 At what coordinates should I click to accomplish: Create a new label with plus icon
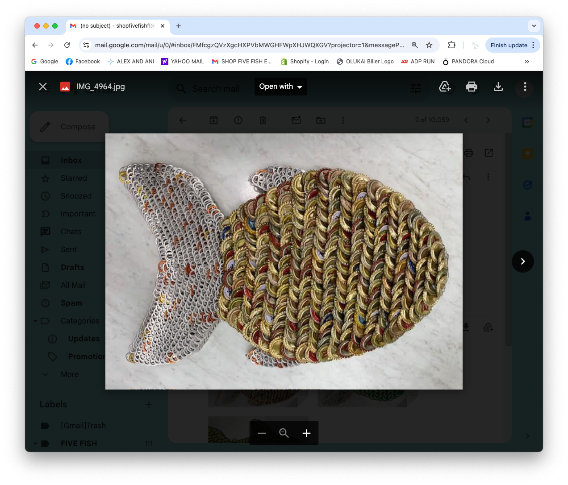(149, 404)
